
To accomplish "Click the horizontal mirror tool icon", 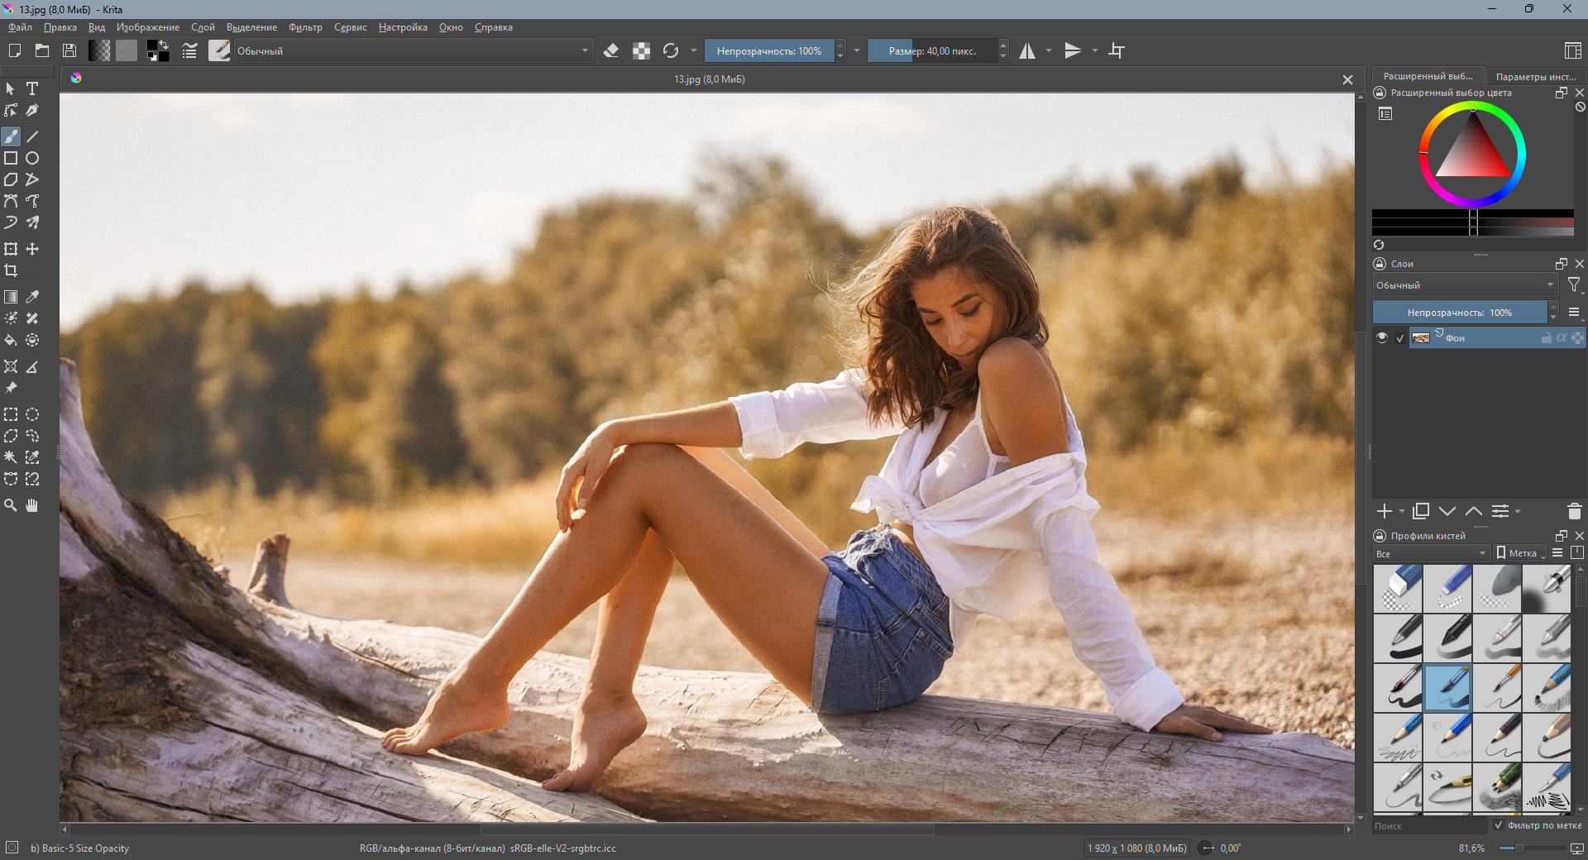I will [1027, 50].
